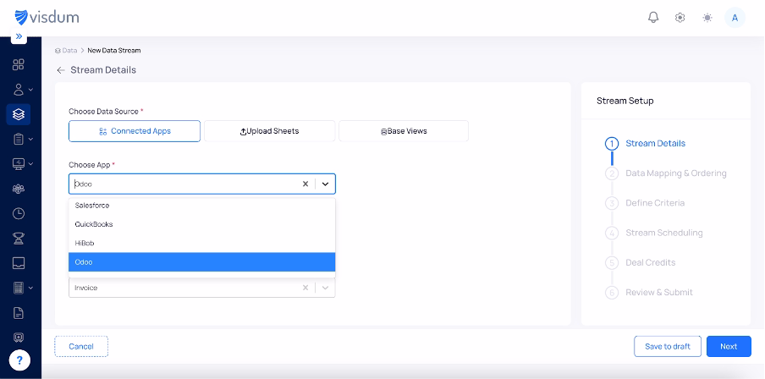Click the Next button

point(729,346)
